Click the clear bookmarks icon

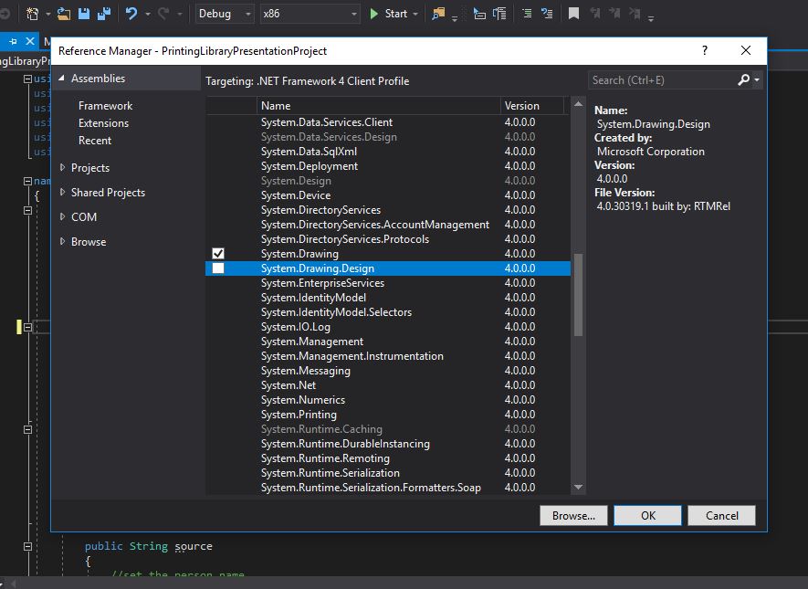click(x=635, y=14)
